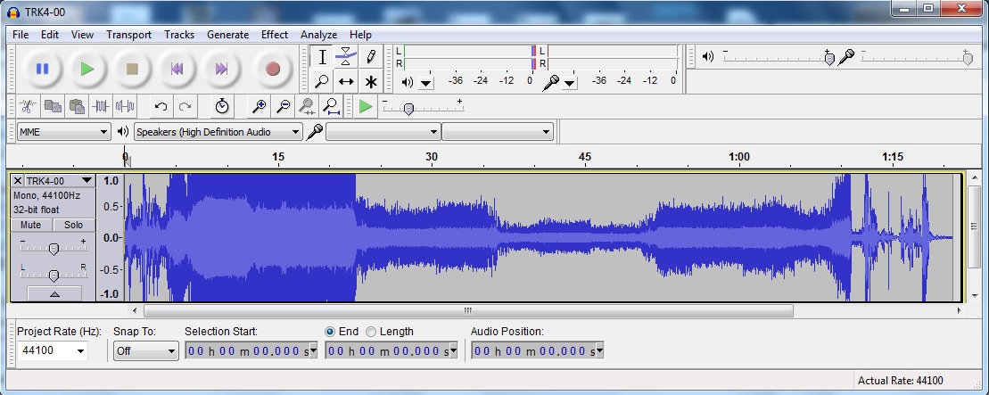Click the horizontal scrollbar thumb
This screenshot has width=989, height=395.
[x=468, y=310]
